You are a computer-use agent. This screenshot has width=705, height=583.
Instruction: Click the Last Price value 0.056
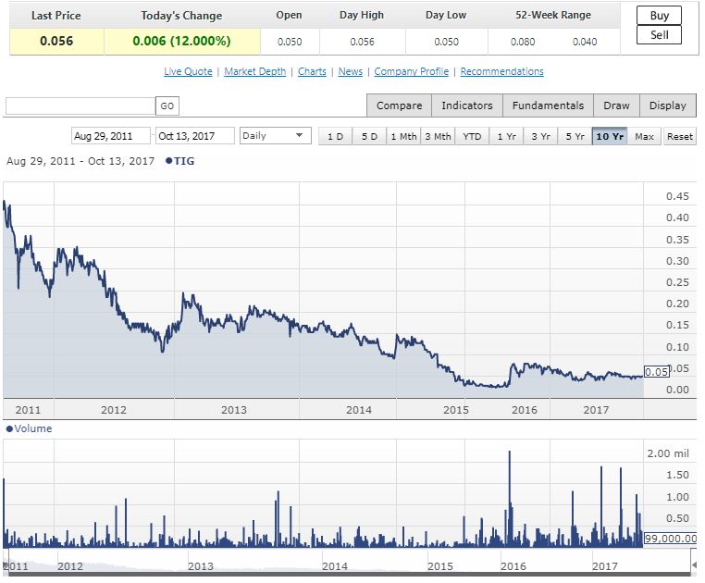(56, 42)
